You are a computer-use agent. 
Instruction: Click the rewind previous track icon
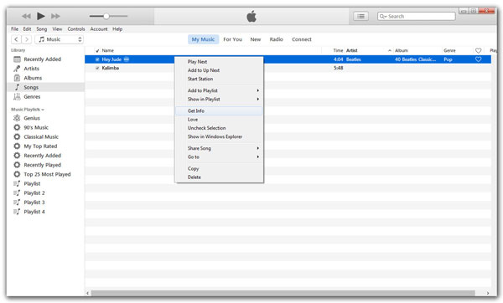[x=26, y=16]
